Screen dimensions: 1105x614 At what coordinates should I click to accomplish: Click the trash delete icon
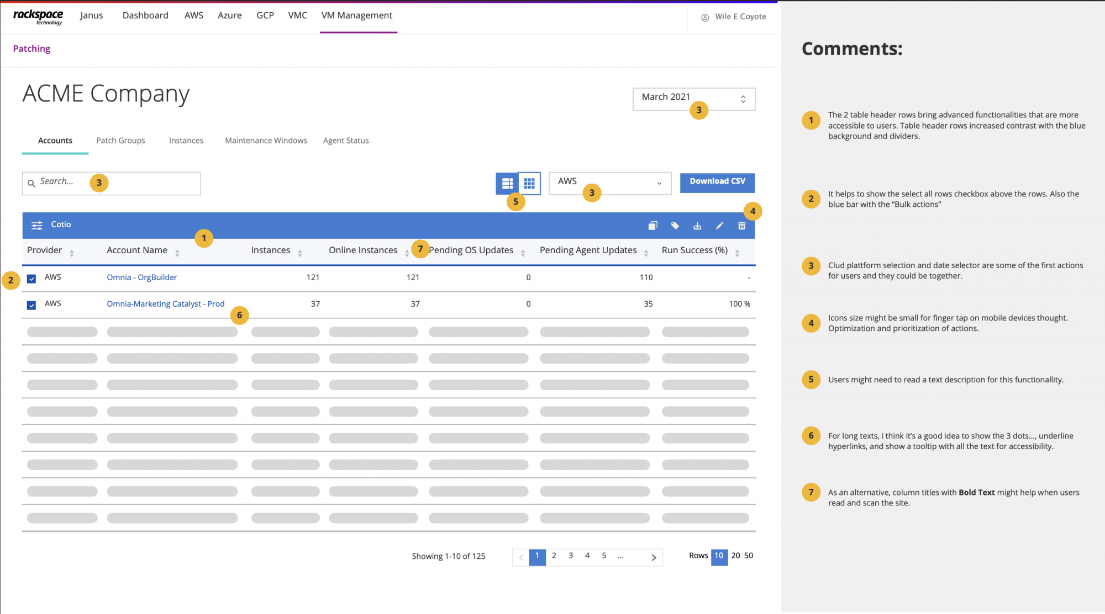coord(741,226)
